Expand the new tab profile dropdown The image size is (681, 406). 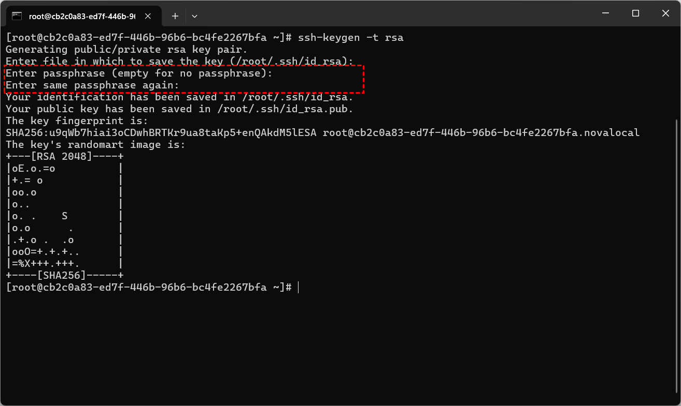pos(194,16)
